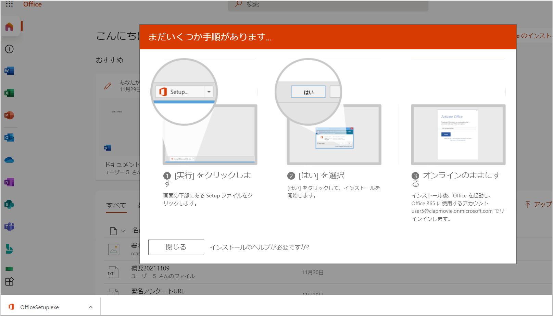Screen dimensions: 553x316
Task: Click the OfficeSetup.exe download item
Action: click(x=50, y=307)
